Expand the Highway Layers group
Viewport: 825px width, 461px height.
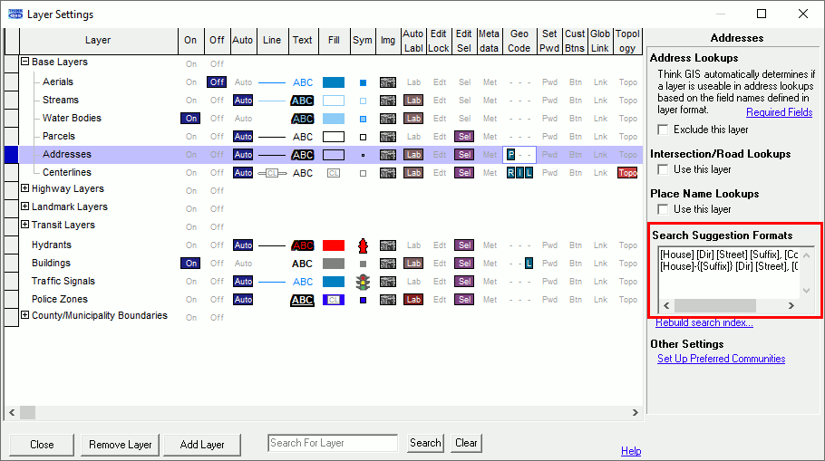point(25,189)
